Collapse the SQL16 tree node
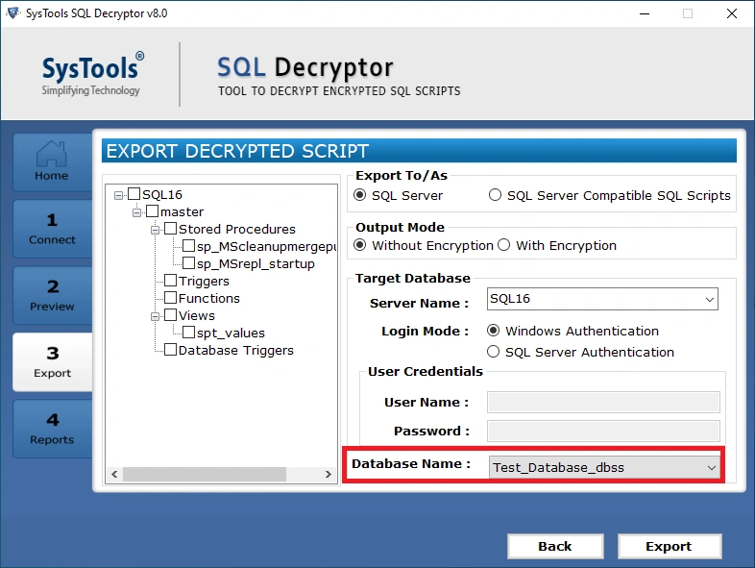Image resolution: width=755 pixels, height=568 pixels. coord(118,195)
